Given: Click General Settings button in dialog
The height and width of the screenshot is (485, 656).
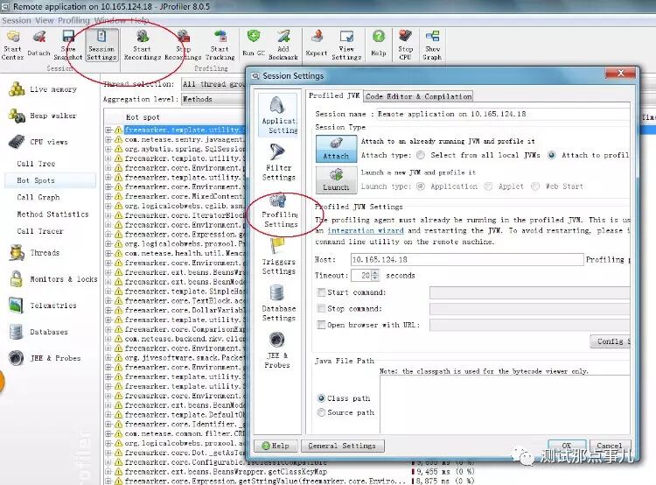Looking at the screenshot, I should coord(342,446).
